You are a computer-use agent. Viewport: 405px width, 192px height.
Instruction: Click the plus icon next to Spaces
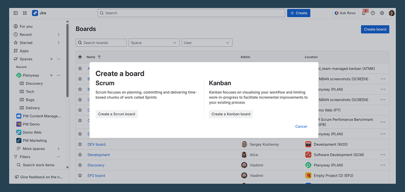point(51,59)
